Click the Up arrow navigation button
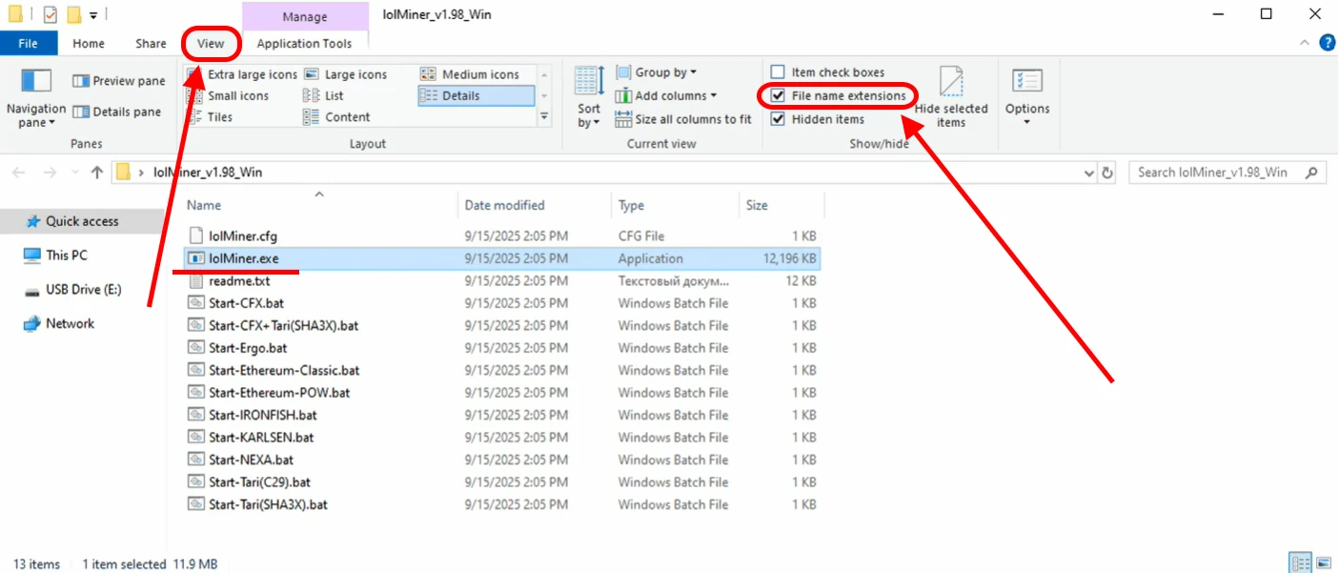Screen dimensions: 1339x573 pyautogui.click(x=96, y=173)
